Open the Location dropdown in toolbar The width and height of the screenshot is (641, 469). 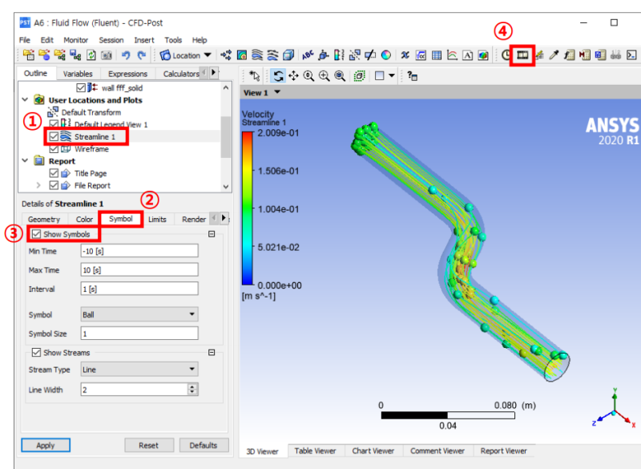[208, 55]
